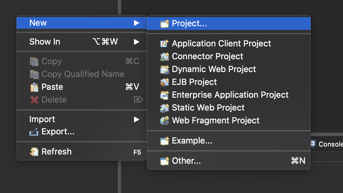This screenshot has height=193, width=343.
Task: Select Example... menu entry
Action: pyautogui.click(x=229, y=140)
